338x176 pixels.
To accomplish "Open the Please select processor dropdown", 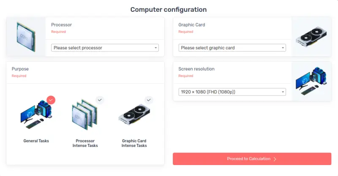I will click(x=105, y=48).
